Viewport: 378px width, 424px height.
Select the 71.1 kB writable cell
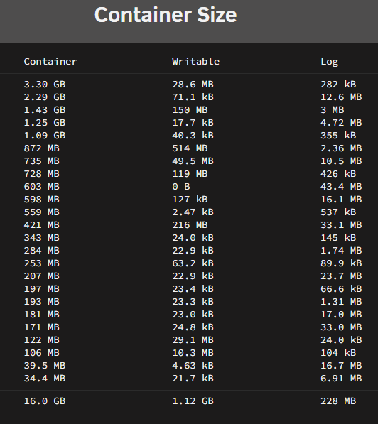[193, 97]
